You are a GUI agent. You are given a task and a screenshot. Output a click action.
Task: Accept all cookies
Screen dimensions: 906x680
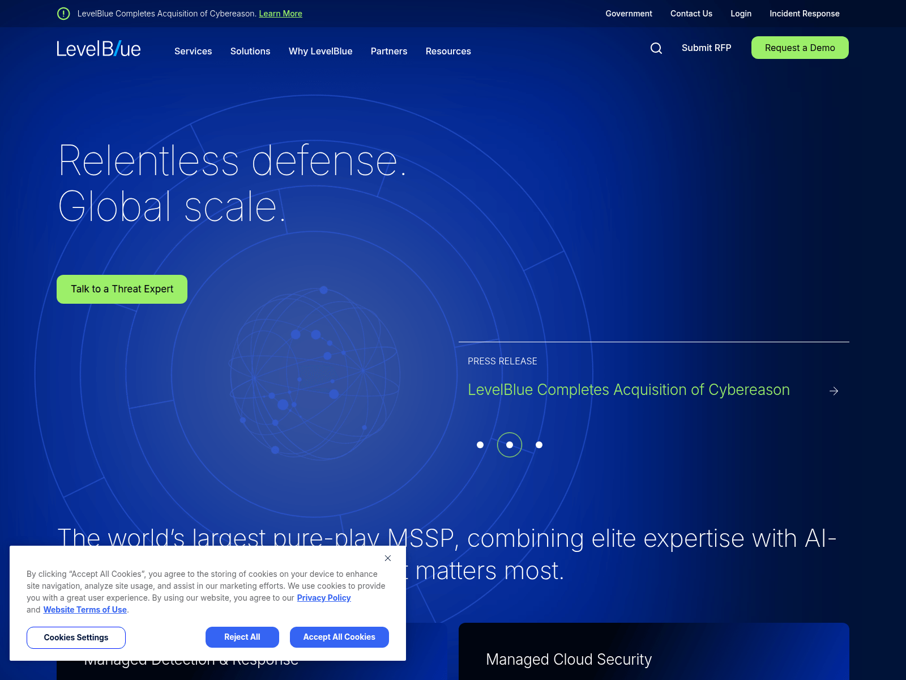(x=339, y=637)
